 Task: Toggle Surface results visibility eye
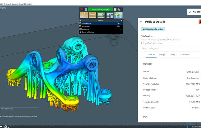click(118, 23)
